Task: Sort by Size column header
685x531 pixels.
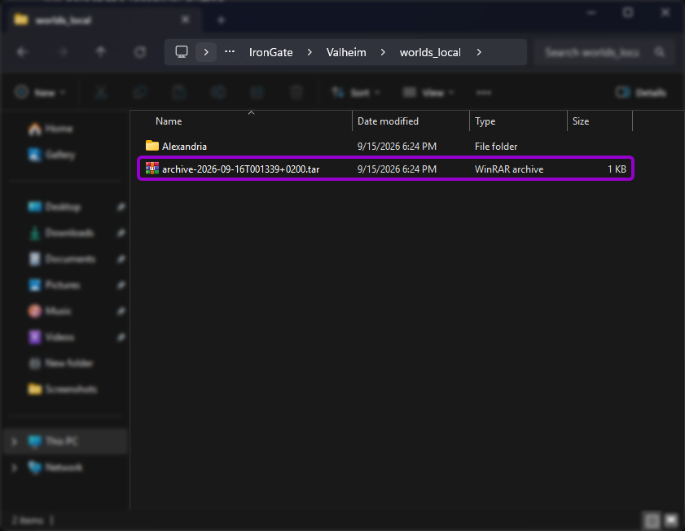Action: pyautogui.click(x=581, y=121)
